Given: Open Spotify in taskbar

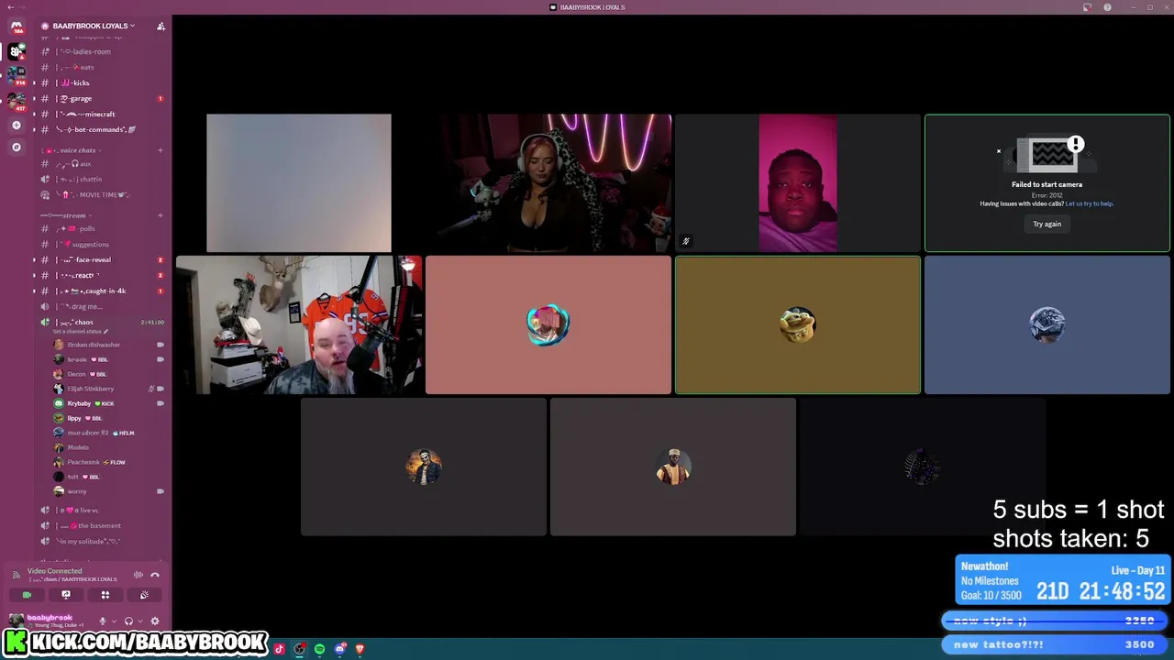Looking at the screenshot, I should click(319, 649).
